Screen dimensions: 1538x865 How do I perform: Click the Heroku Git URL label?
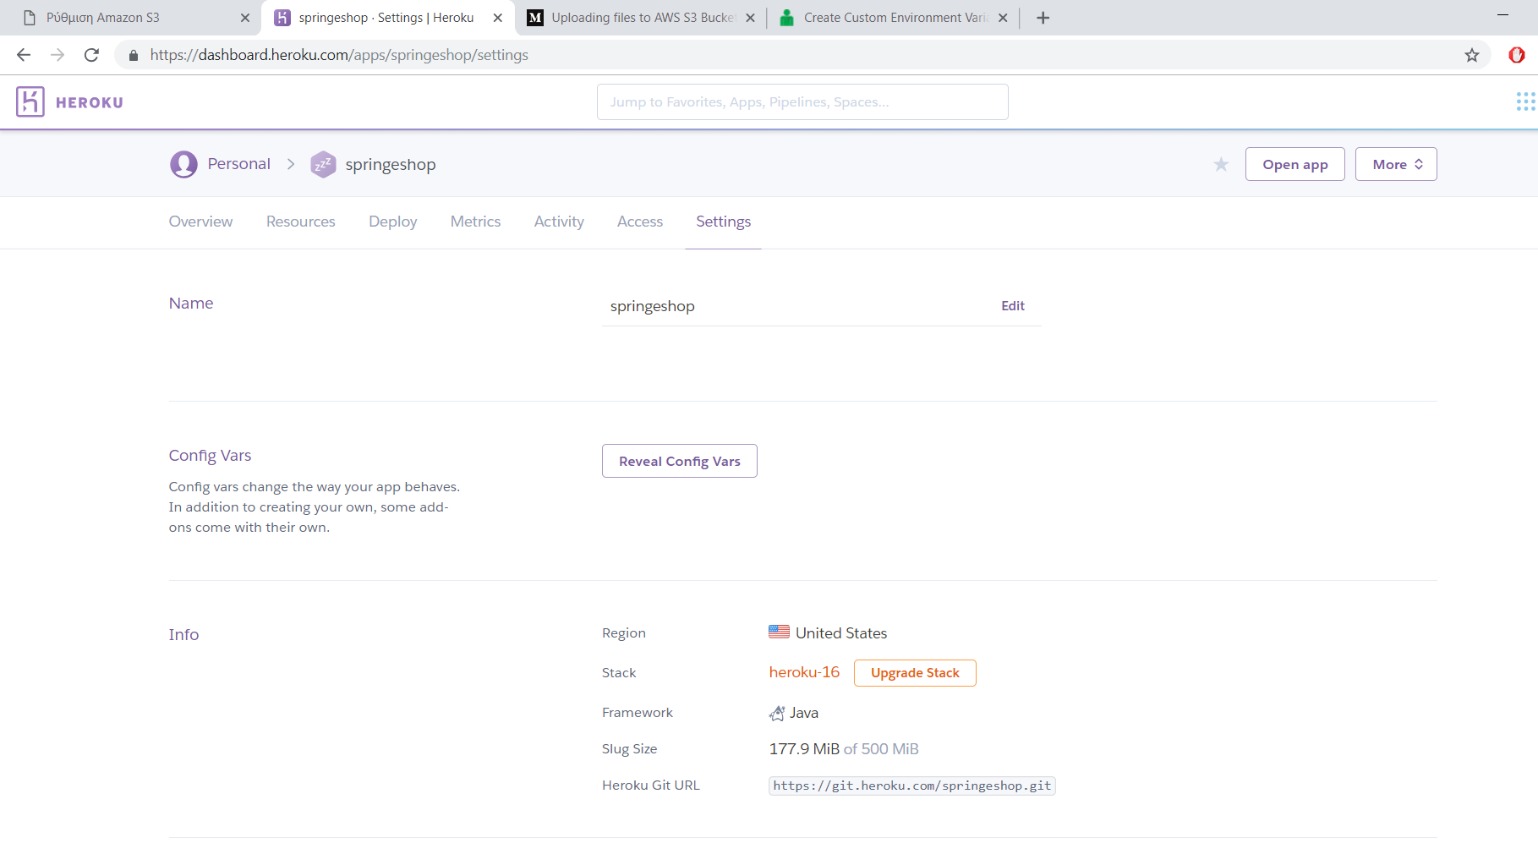point(651,786)
